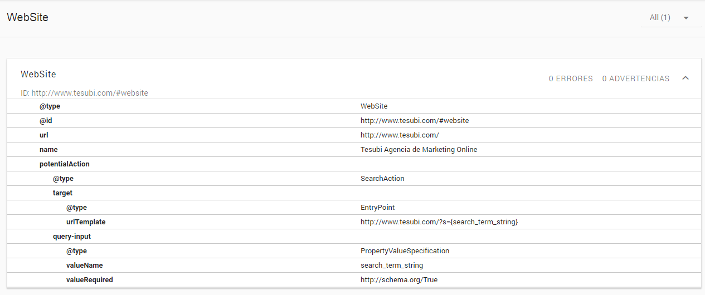Select the urlTemplate search_term_string URL value

(x=439, y=222)
